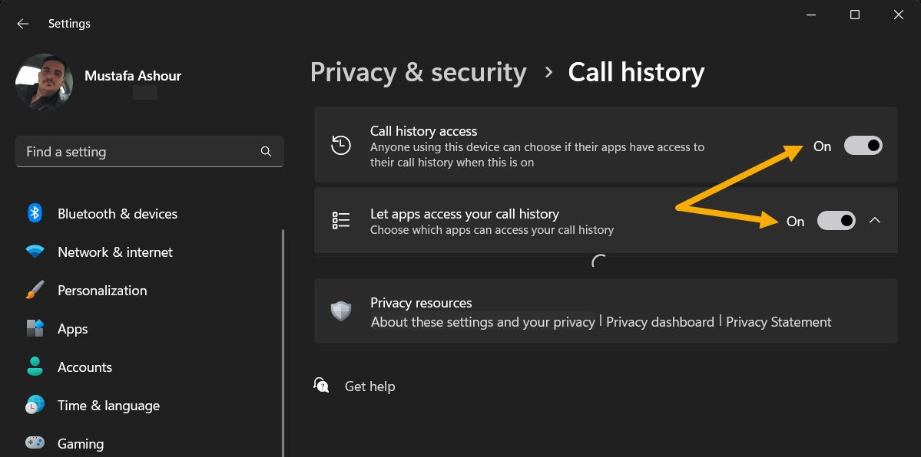This screenshot has width=921, height=457.
Task: Open the Privacy Statement
Action: point(778,322)
